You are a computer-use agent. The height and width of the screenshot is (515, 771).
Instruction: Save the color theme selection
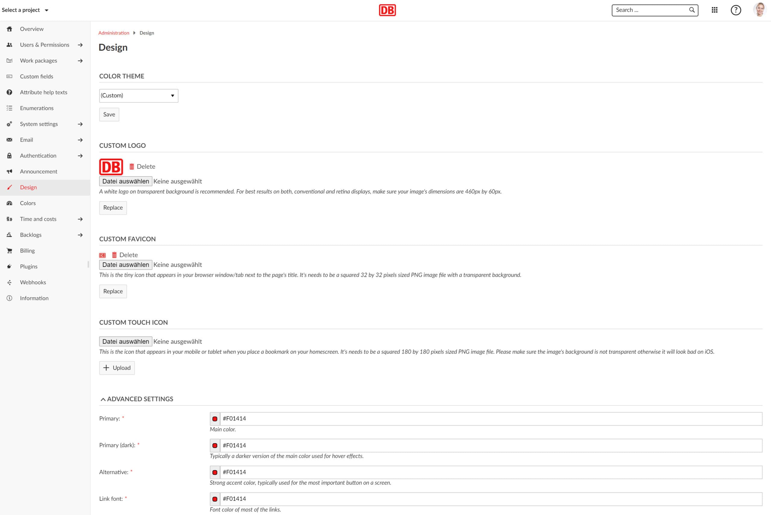click(109, 114)
